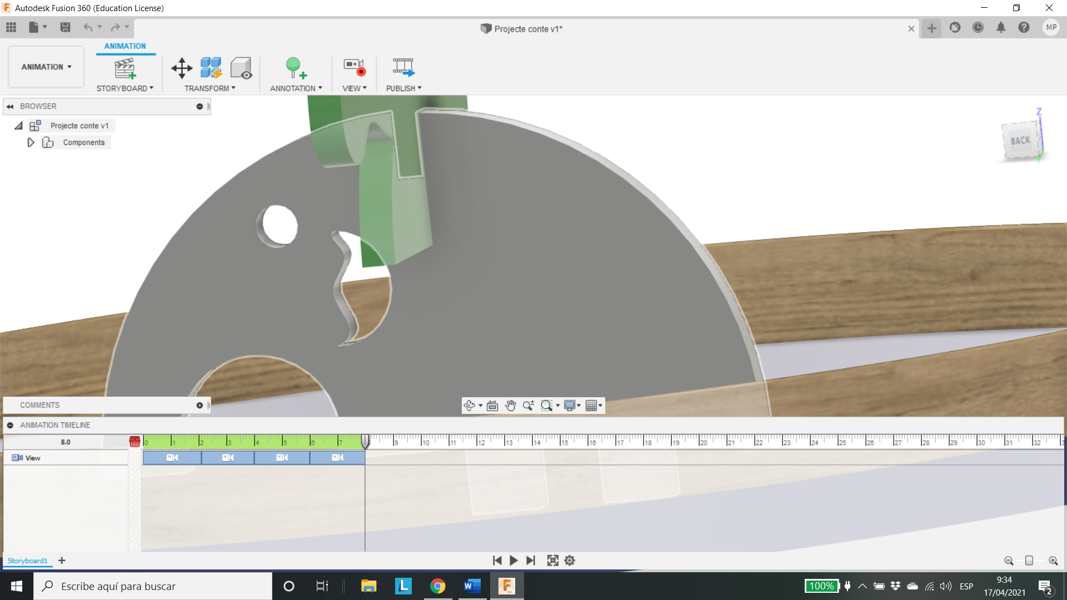Screen dimensions: 1067x600
Task: Toggle timeline expand fit icon
Action: point(552,561)
